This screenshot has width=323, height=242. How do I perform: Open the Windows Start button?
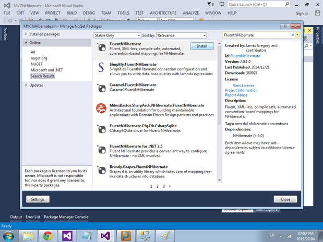click(x=8, y=236)
